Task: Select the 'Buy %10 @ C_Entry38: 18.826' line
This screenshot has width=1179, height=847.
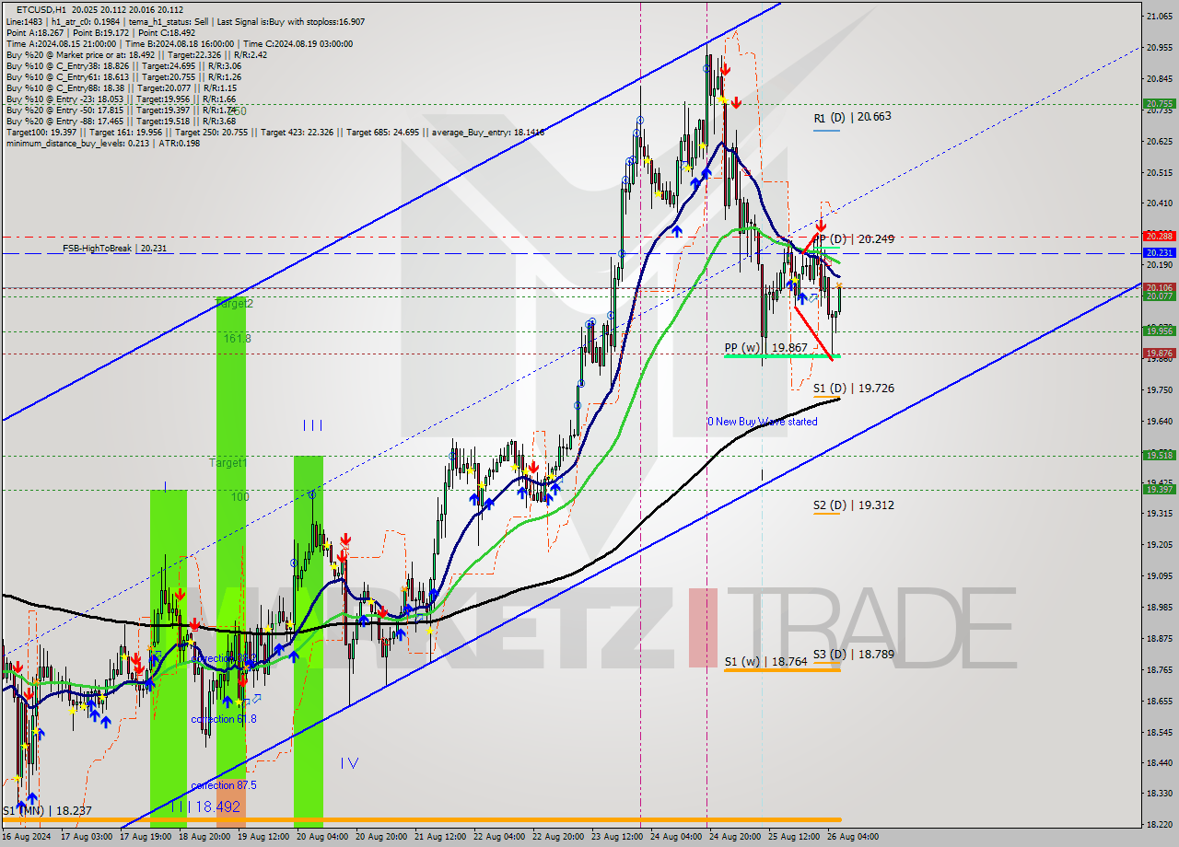Action: pos(123,65)
